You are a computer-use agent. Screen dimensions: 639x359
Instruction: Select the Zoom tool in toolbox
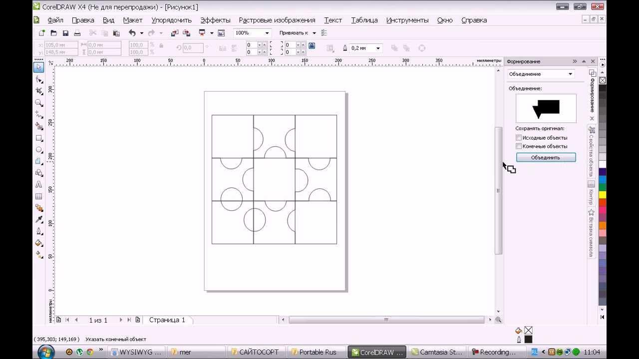click(39, 103)
